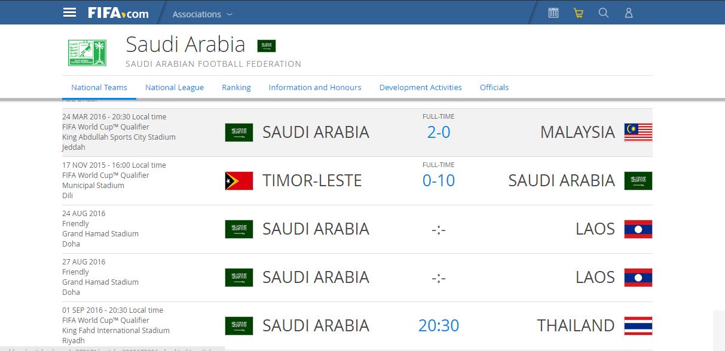This screenshot has height=351, width=725.
Task: Click the FIFA.com logo
Action: coord(118,13)
